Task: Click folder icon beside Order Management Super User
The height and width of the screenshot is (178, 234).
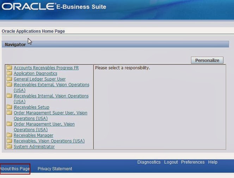Action: [x=9, y=113]
